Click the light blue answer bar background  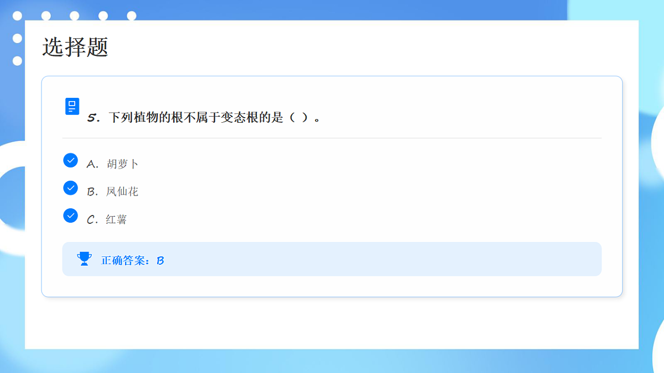click(x=332, y=259)
